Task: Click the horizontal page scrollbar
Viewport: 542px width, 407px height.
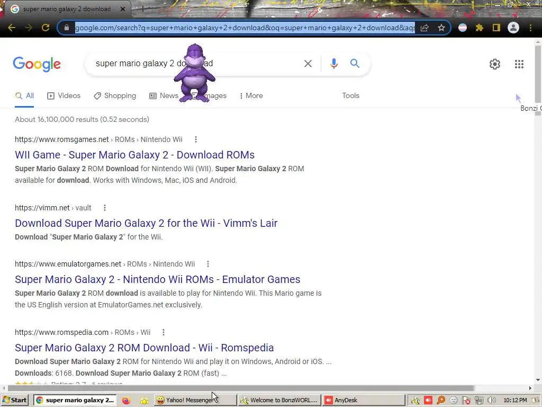Action: [241, 388]
